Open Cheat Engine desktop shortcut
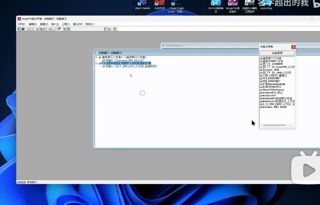This screenshot has height=205, width=320. pos(176,7)
